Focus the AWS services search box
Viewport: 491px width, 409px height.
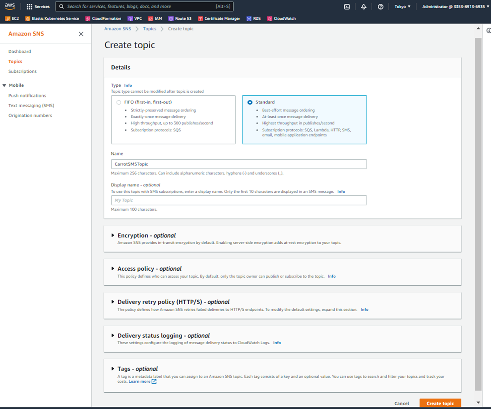[144, 6]
